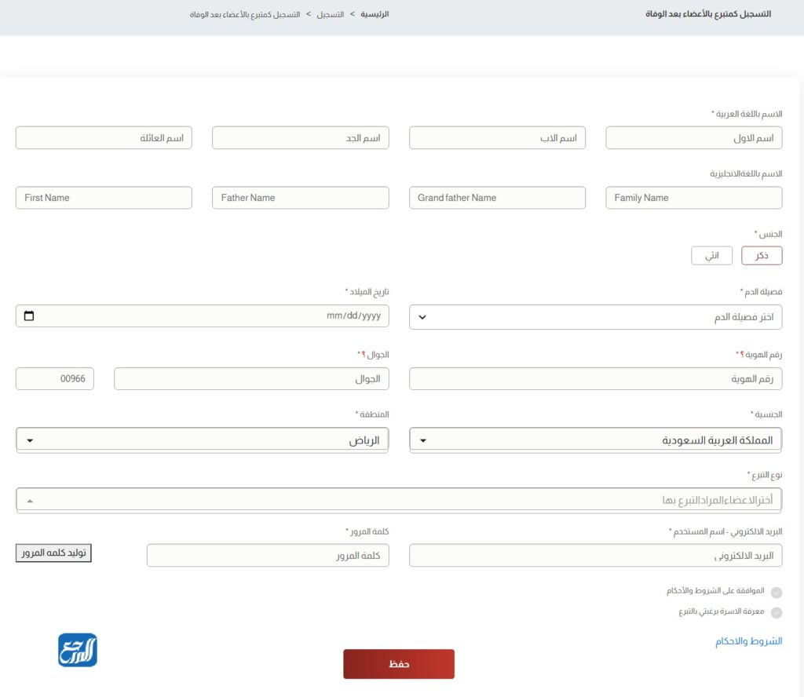The image size is (804, 697).
Task: Click the رقم الهوية input field
Action: pyautogui.click(x=597, y=378)
